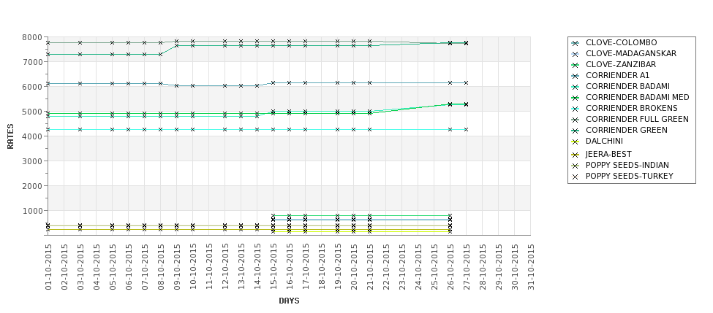Click the CLOVE-ZANZIBAR legend marker icon
This screenshot has height=313, width=713.
576,65
